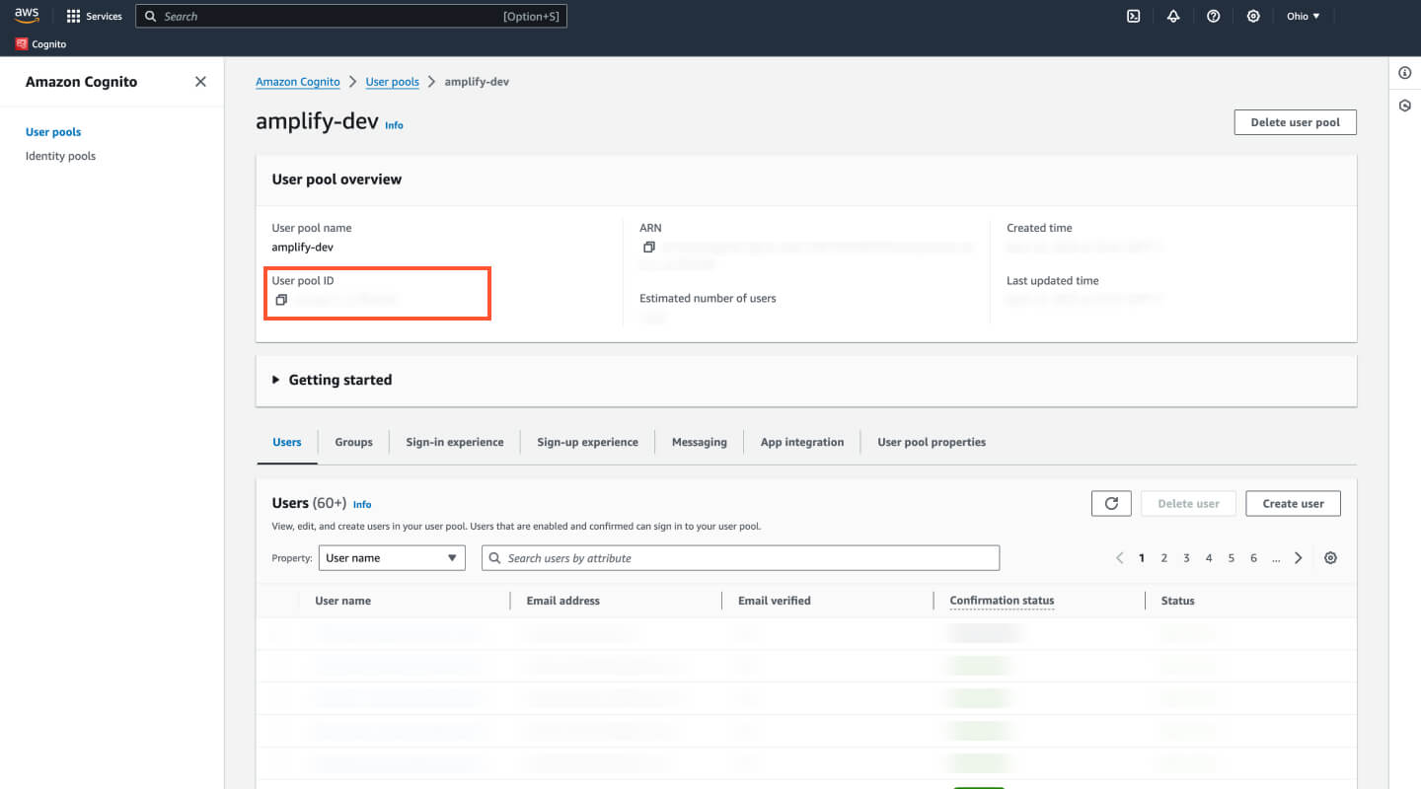This screenshot has height=789, width=1421.
Task: Go to Amazon Cognito breadcrumb link
Action: 298,82
